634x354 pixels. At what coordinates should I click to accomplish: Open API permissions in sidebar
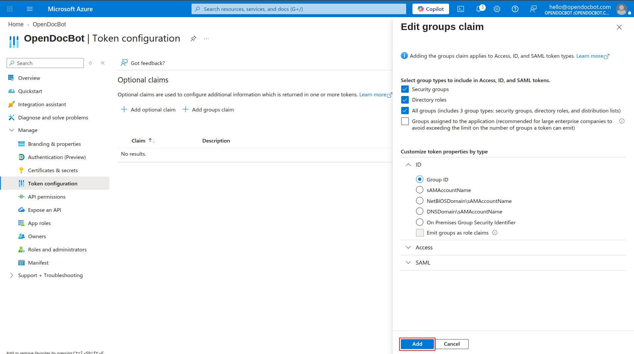[47, 197]
